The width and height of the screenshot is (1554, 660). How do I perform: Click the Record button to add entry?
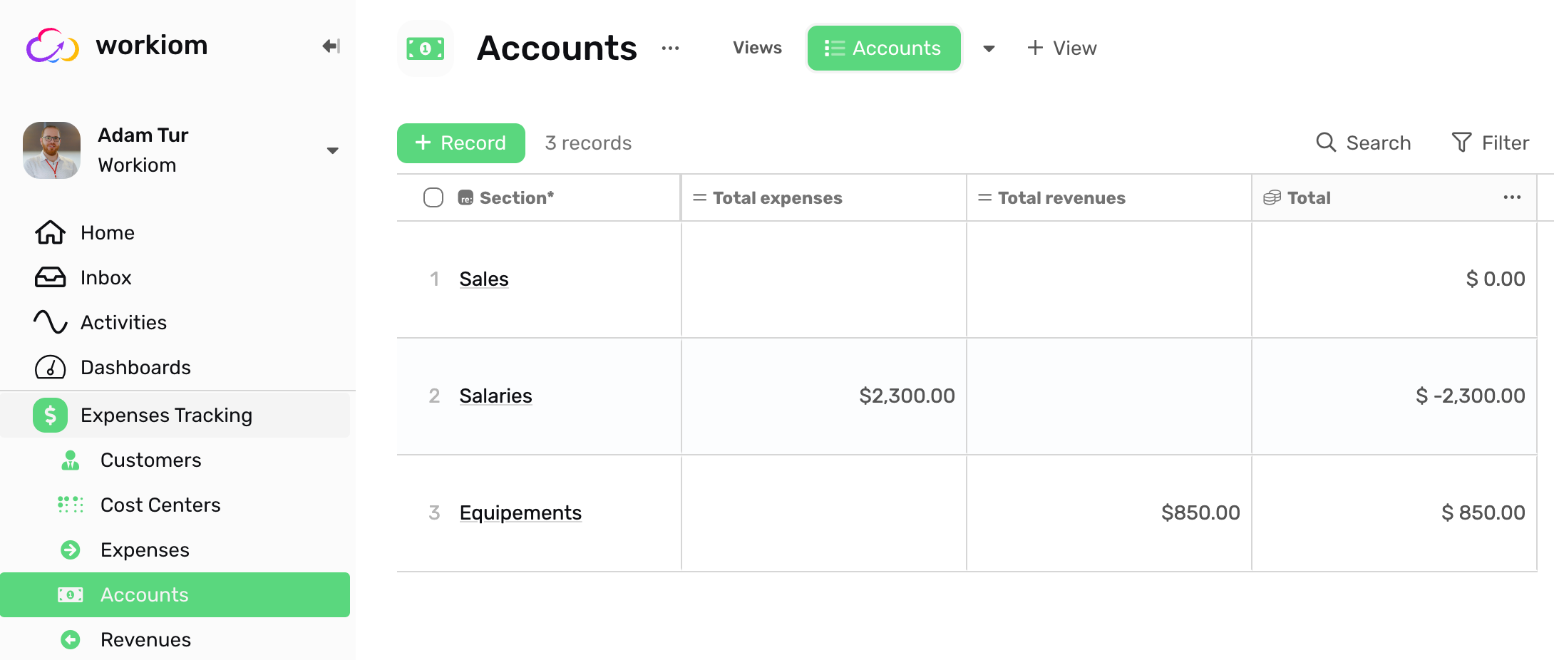(460, 143)
